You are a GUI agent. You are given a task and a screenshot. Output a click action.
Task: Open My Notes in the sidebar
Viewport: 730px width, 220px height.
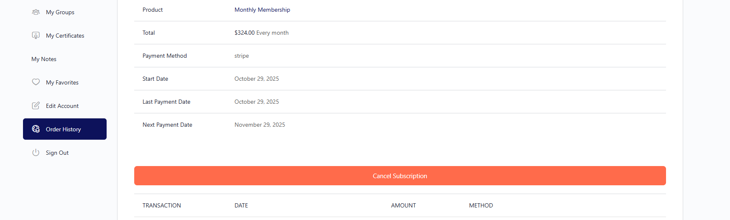tap(44, 59)
